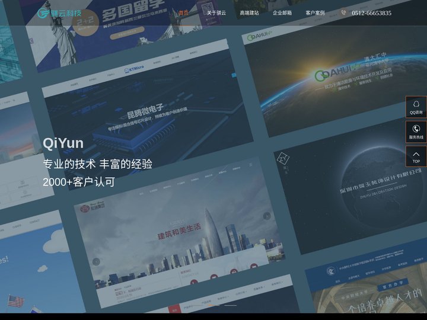
Task: Open the 关于骐云 menu item
Action: tap(216, 13)
